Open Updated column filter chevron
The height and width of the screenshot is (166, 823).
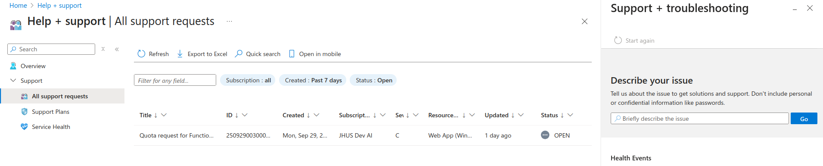pyautogui.click(x=521, y=115)
